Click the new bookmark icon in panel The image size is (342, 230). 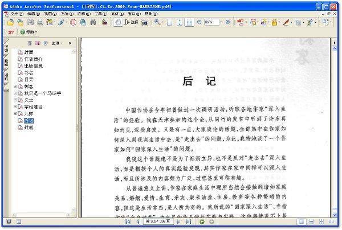point(38,43)
